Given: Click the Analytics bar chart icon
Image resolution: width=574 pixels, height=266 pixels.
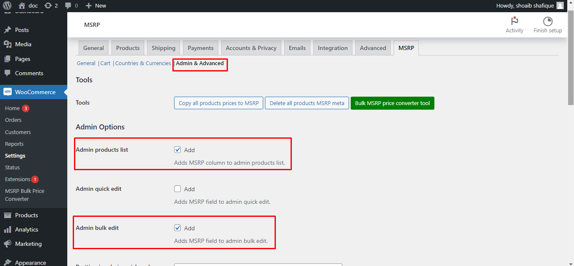Looking at the screenshot, I should coord(8,229).
